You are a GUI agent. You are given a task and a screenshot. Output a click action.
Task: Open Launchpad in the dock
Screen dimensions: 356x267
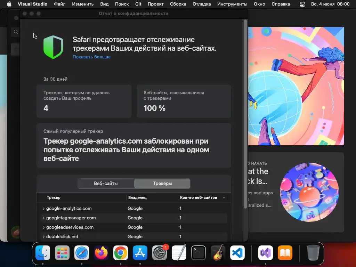(62, 253)
